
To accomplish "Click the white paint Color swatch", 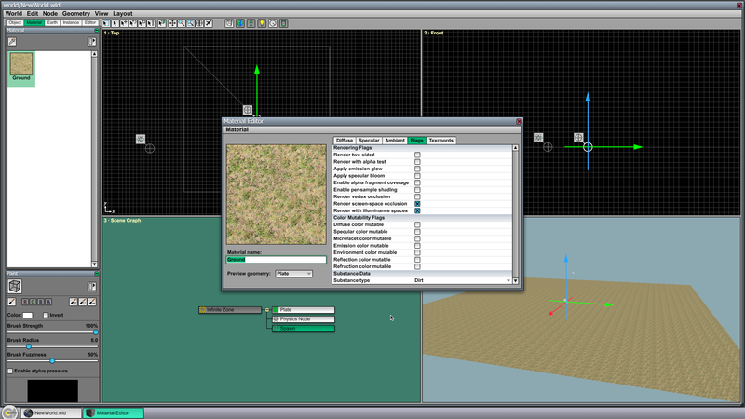I will coord(28,315).
